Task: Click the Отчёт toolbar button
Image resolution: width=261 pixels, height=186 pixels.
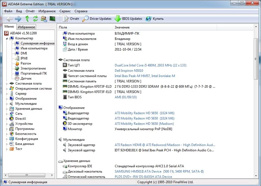Action: tap(71, 19)
